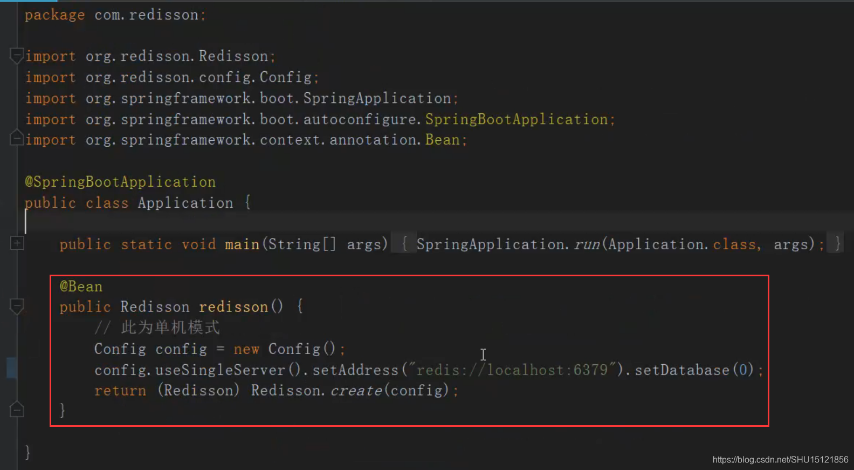
Task: Click String[] args parameter in main
Action: tap(325, 244)
